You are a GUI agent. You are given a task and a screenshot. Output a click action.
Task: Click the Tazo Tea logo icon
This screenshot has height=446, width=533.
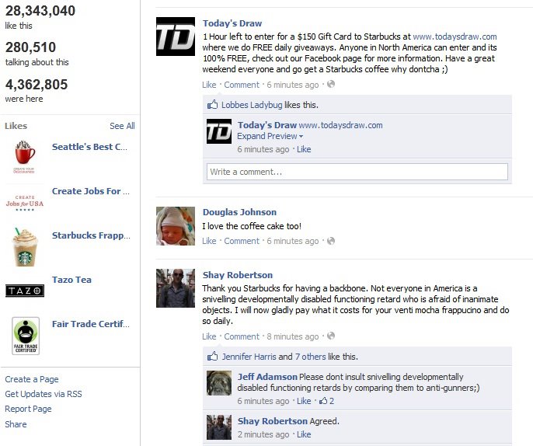(25, 291)
